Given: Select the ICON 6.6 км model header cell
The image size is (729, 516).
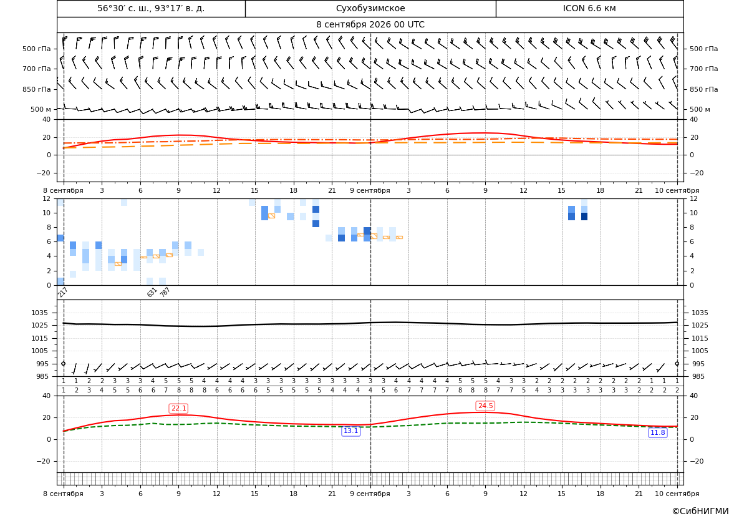Looking at the screenshot, I should 589,8.
